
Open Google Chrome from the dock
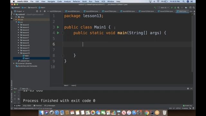[147, 113]
